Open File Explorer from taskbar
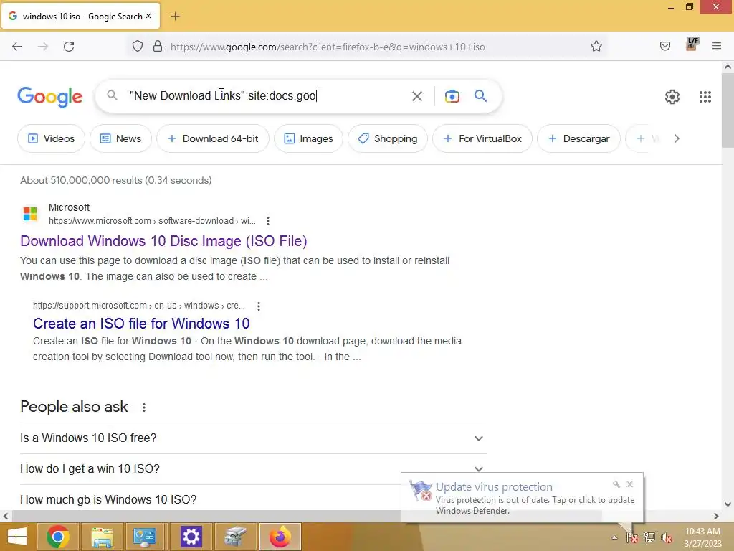The width and height of the screenshot is (734, 551). 102,537
